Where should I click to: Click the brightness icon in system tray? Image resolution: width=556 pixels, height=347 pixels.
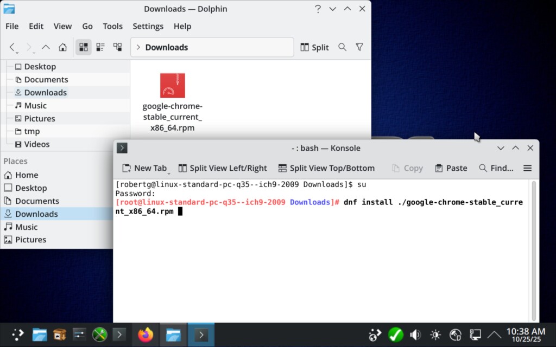pos(435,335)
